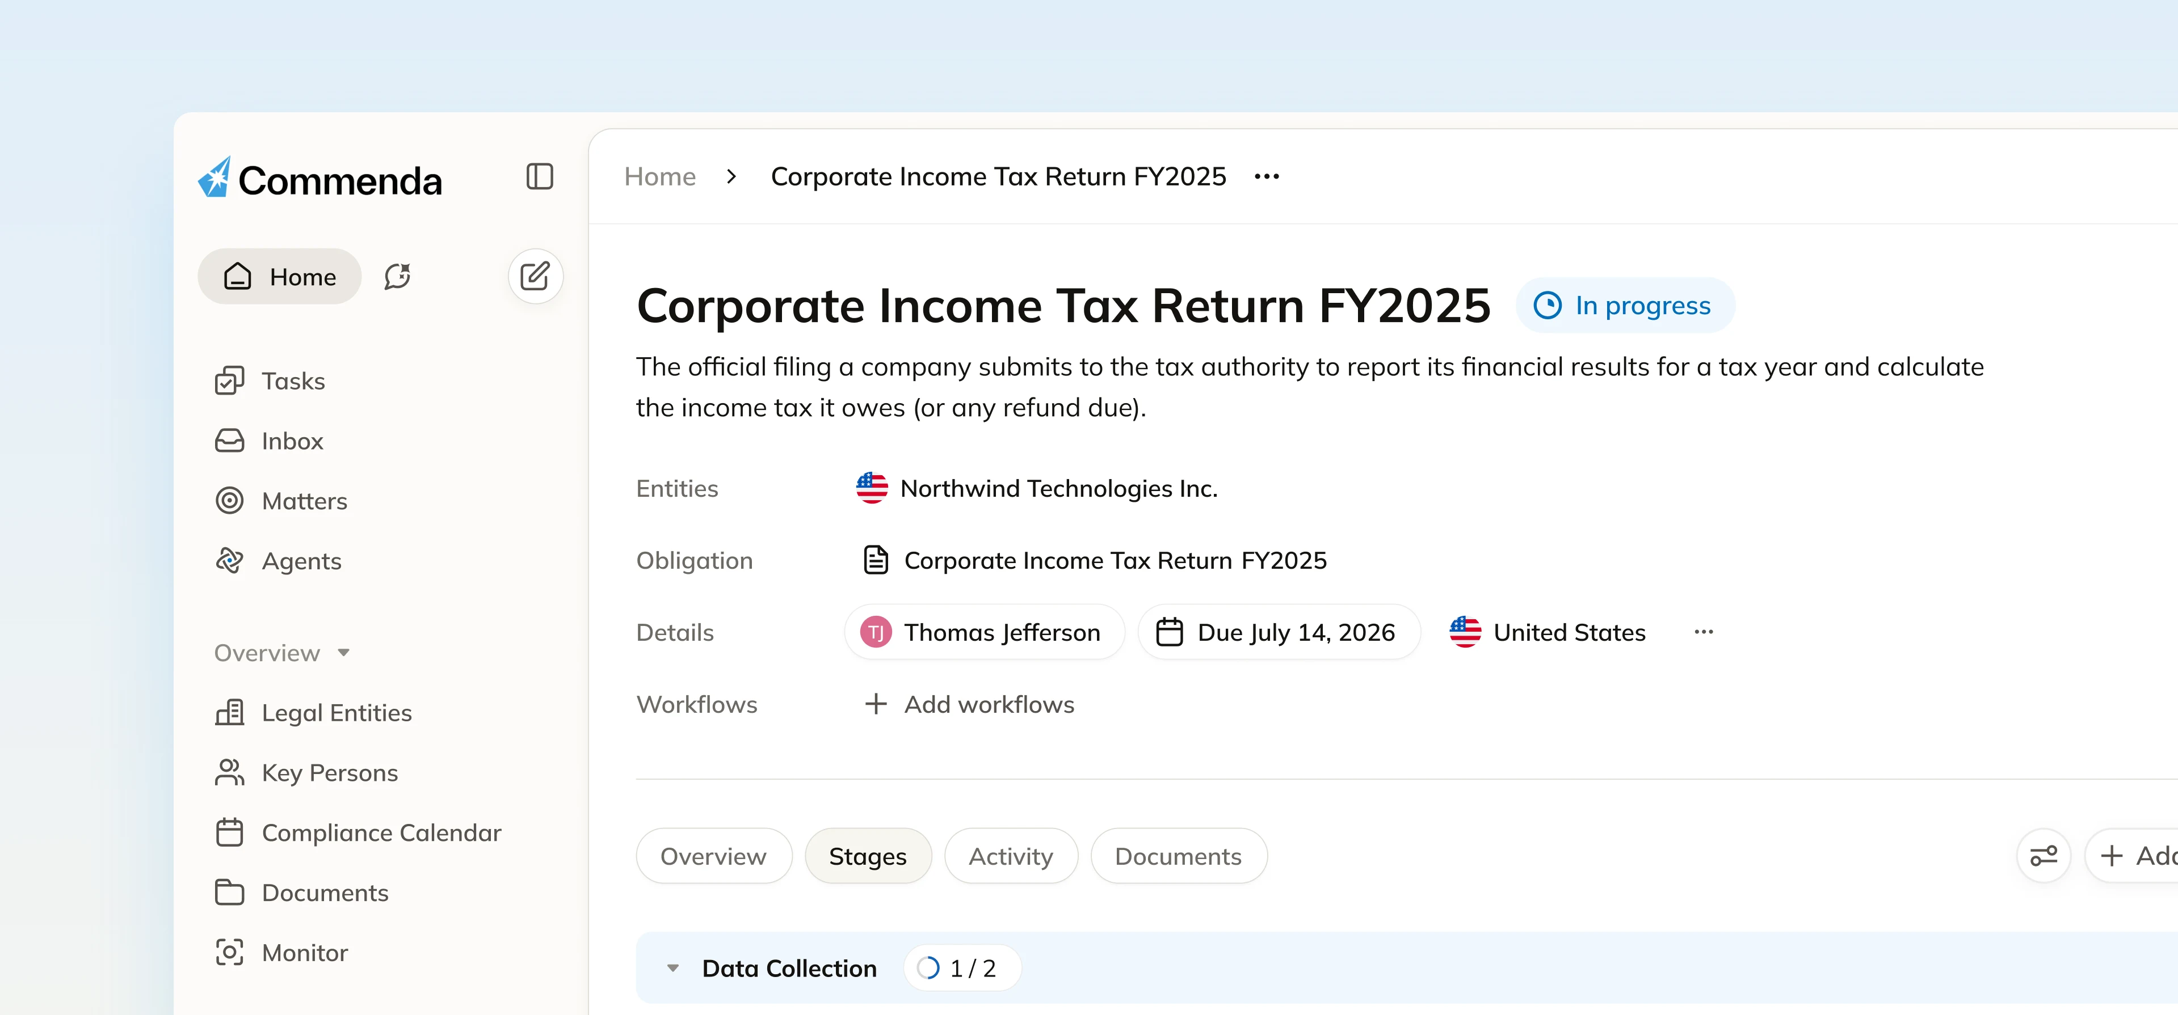Click the Compliance Calendar icon
The image size is (2178, 1015).
[229, 834]
